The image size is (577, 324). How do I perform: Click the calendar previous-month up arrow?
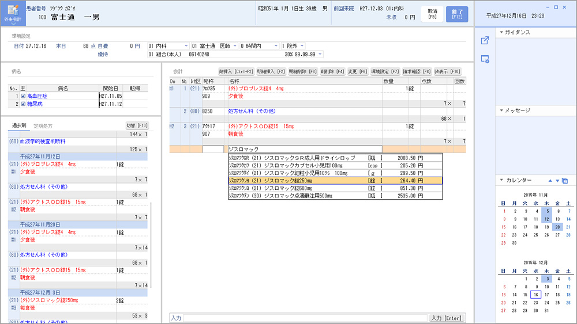pos(550,181)
